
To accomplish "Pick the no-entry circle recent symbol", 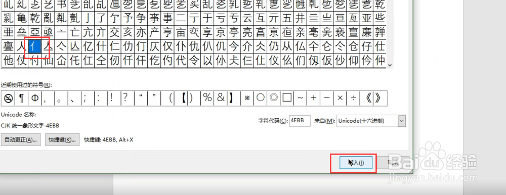I will click(x=9, y=99).
